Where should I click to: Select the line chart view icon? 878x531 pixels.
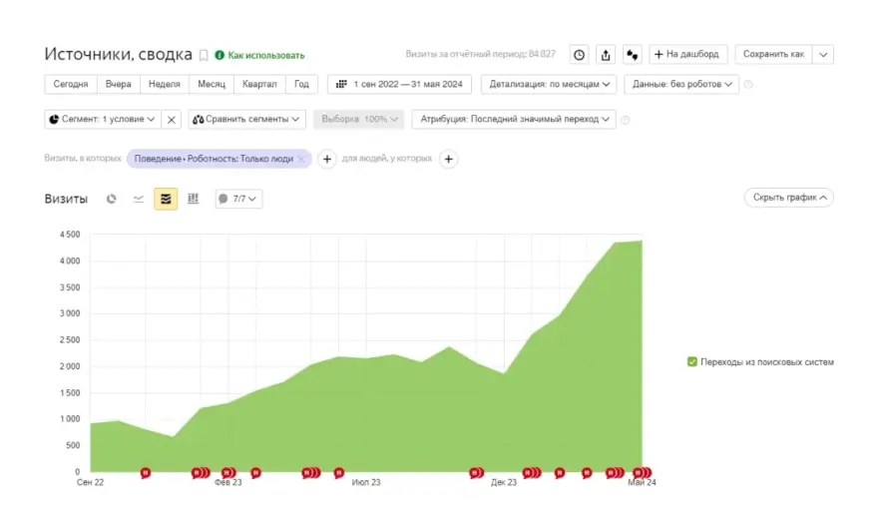click(x=139, y=199)
